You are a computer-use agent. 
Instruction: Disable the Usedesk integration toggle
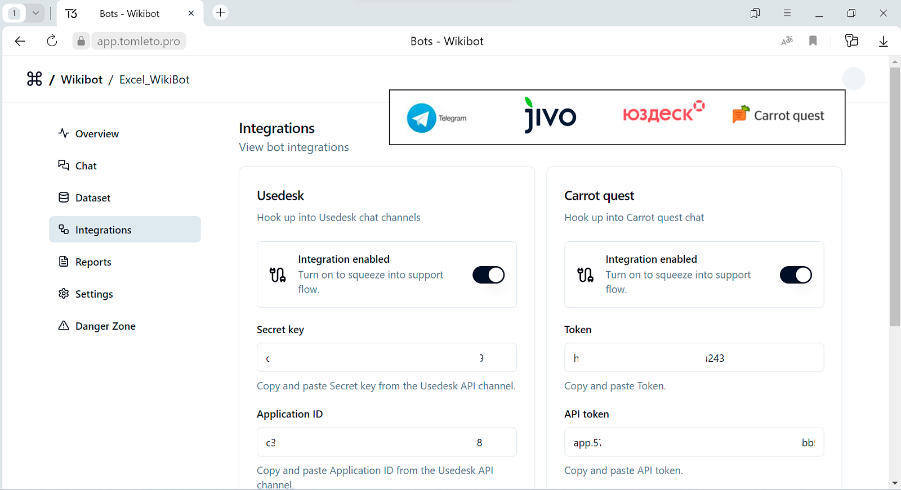click(x=488, y=275)
